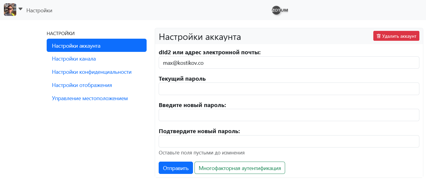Focus the Текущий пароль input field
426x188 pixels.
[289, 89]
